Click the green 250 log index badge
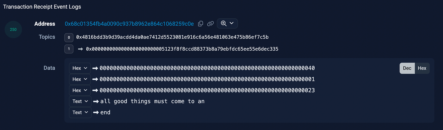The image size is (443, 130). click(x=13, y=29)
